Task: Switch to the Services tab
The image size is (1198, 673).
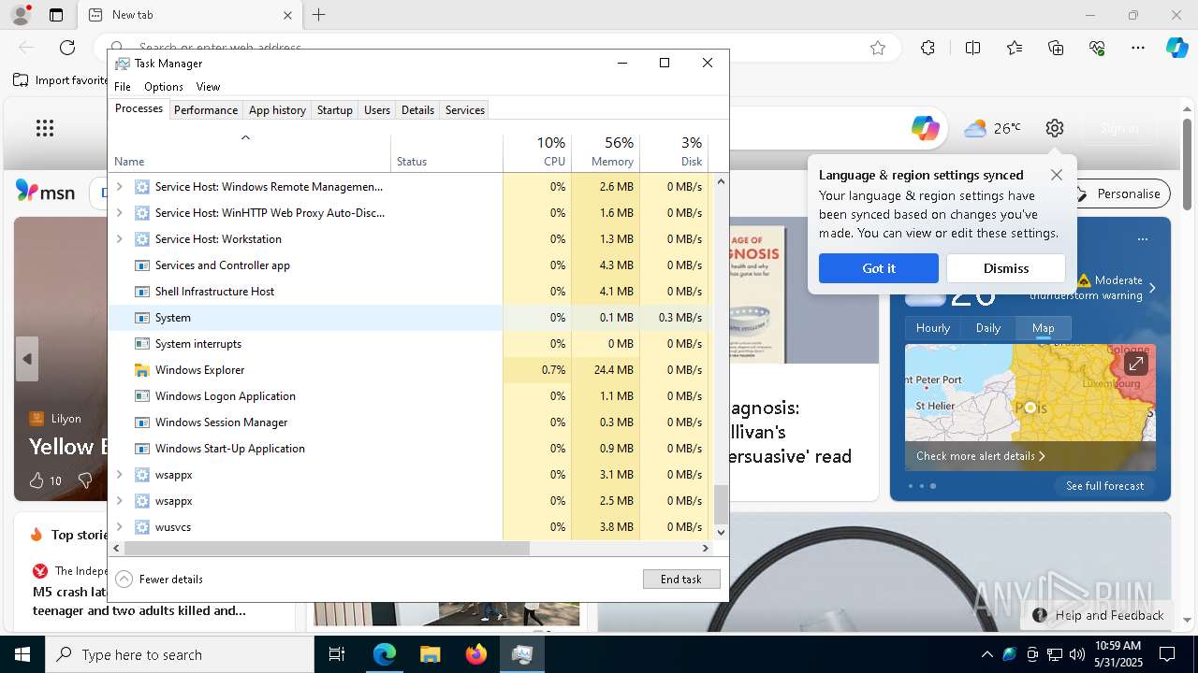Action: click(x=465, y=110)
